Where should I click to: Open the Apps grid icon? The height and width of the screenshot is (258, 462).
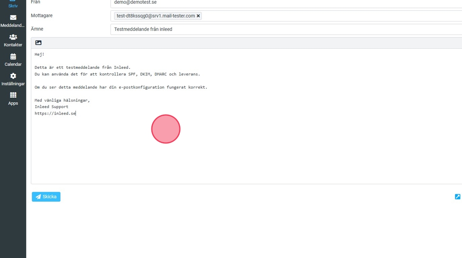[13, 95]
